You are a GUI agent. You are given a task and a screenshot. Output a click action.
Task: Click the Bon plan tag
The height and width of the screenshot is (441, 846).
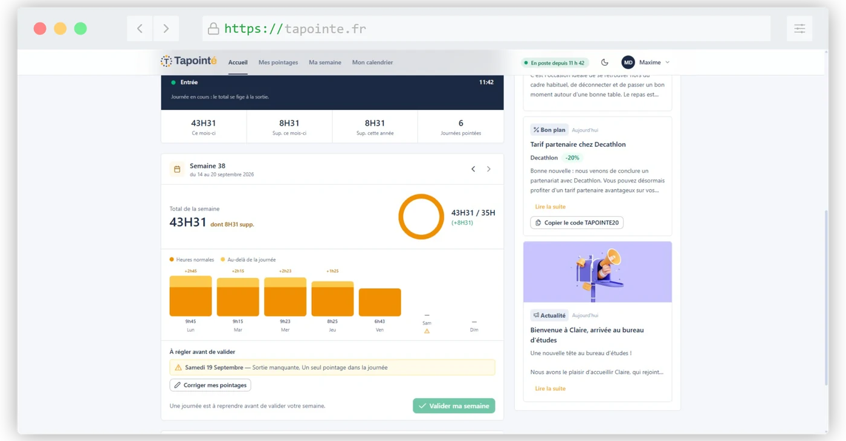pyautogui.click(x=549, y=130)
